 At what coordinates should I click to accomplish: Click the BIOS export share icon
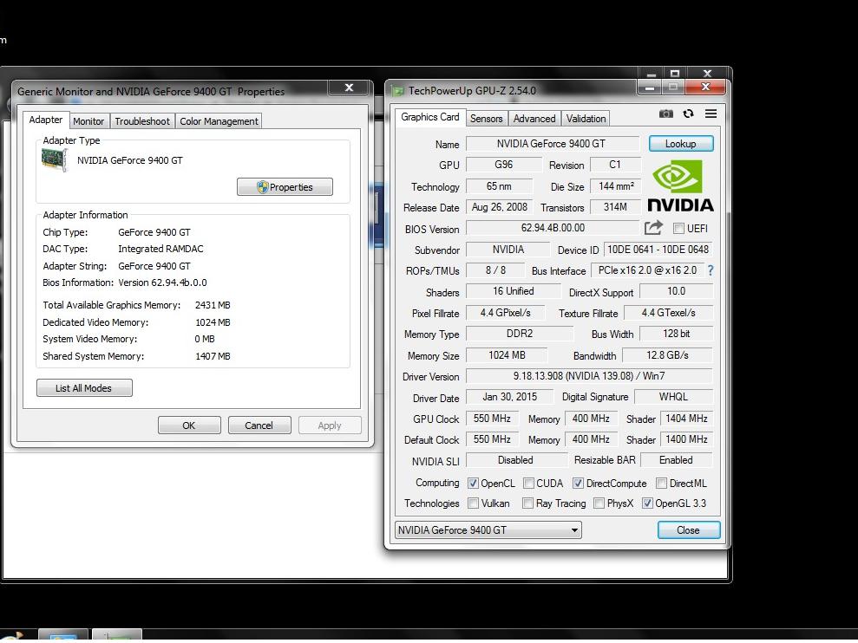pos(653,228)
